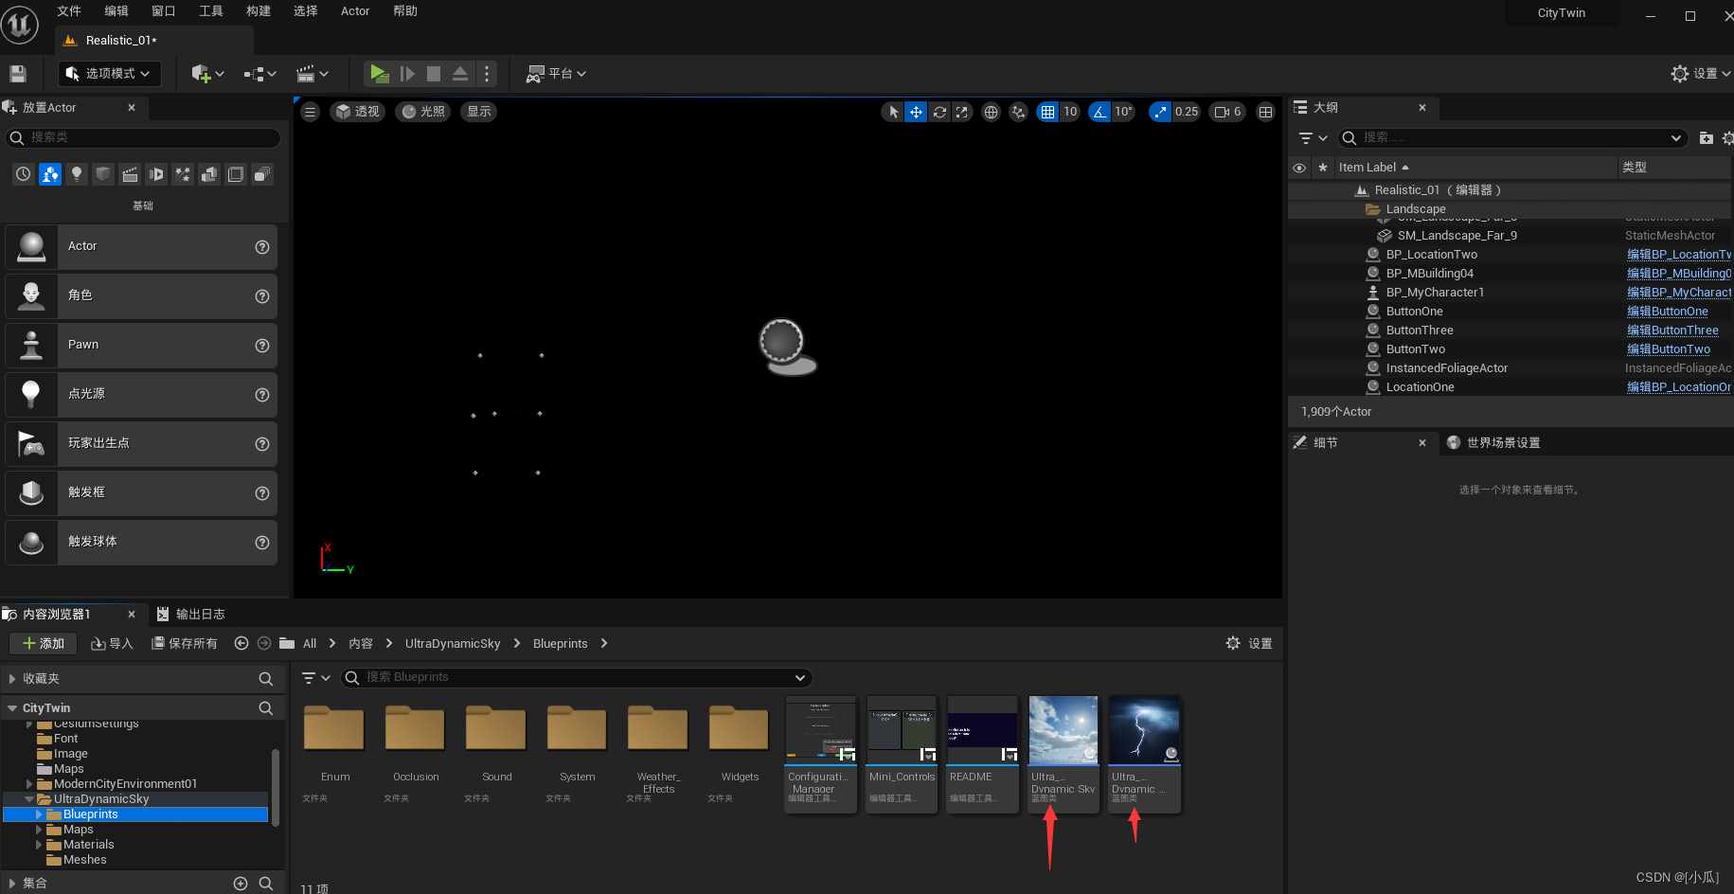Toggle scale snapping 0.25 icon

[x=1160, y=112]
